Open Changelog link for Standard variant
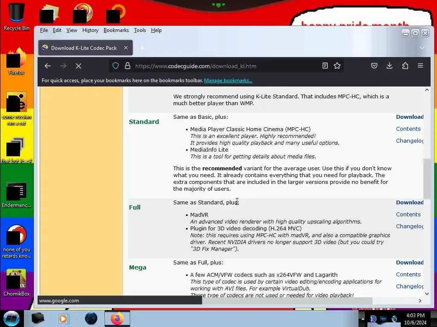Screen dimensions: 437x327 click(x=410, y=141)
